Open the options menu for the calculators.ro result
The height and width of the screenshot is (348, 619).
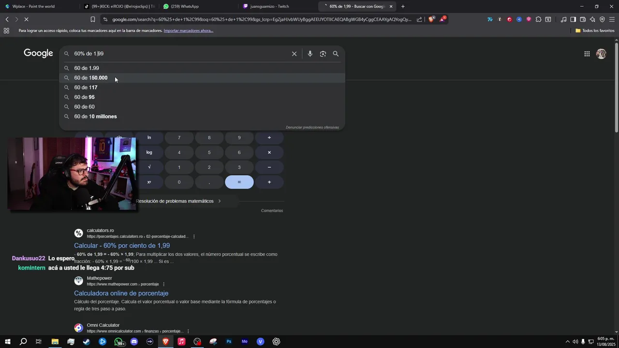tap(194, 236)
